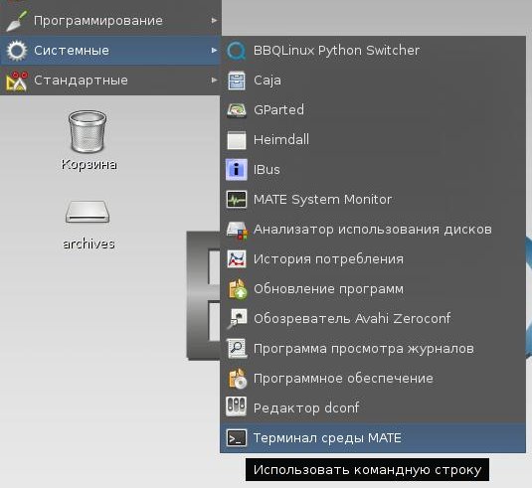Screen dimensions: 532x488
Task: Click the Системные gear icon
Action: pyautogui.click(x=17, y=51)
